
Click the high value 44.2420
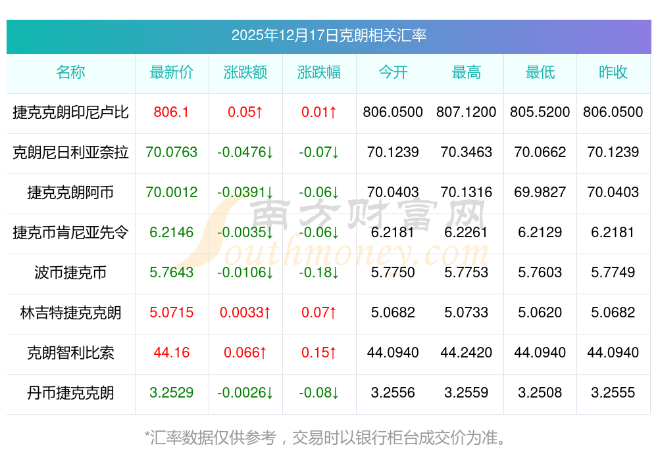click(467, 352)
